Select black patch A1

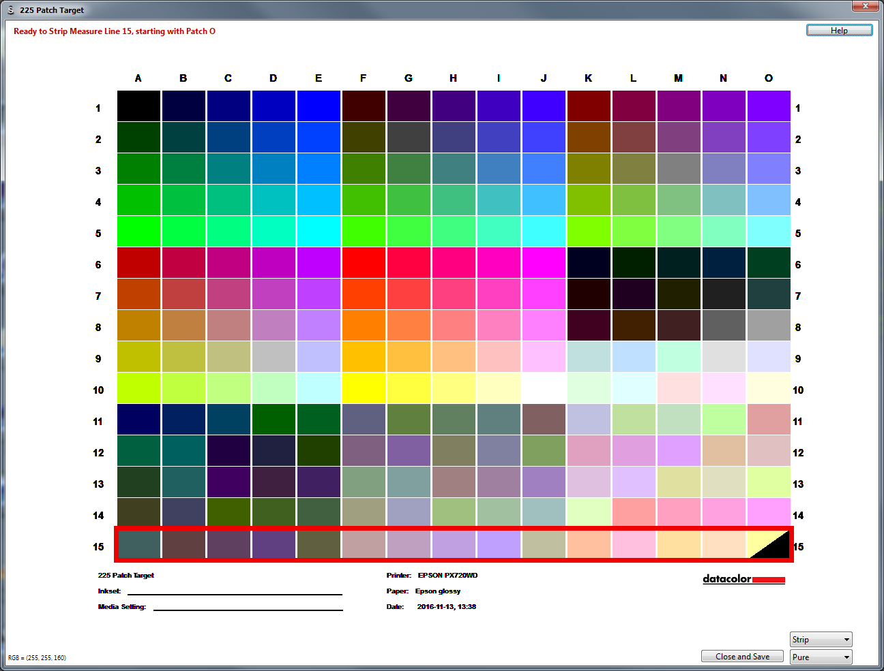coord(138,106)
